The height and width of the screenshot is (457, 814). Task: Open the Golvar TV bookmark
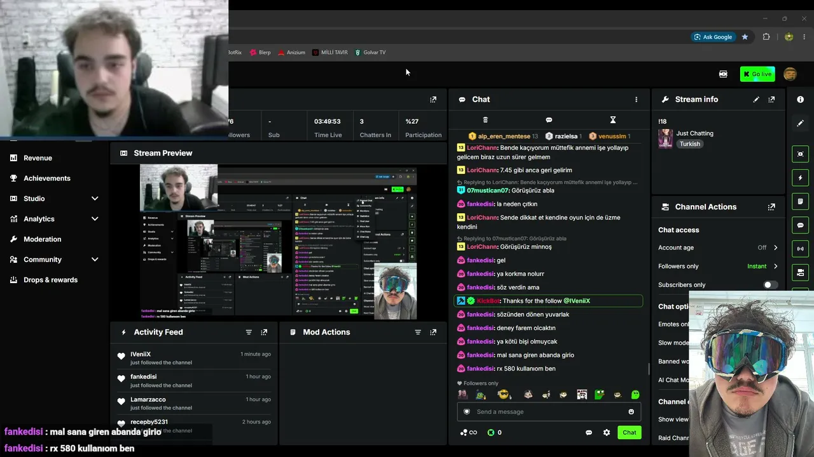pos(370,53)
